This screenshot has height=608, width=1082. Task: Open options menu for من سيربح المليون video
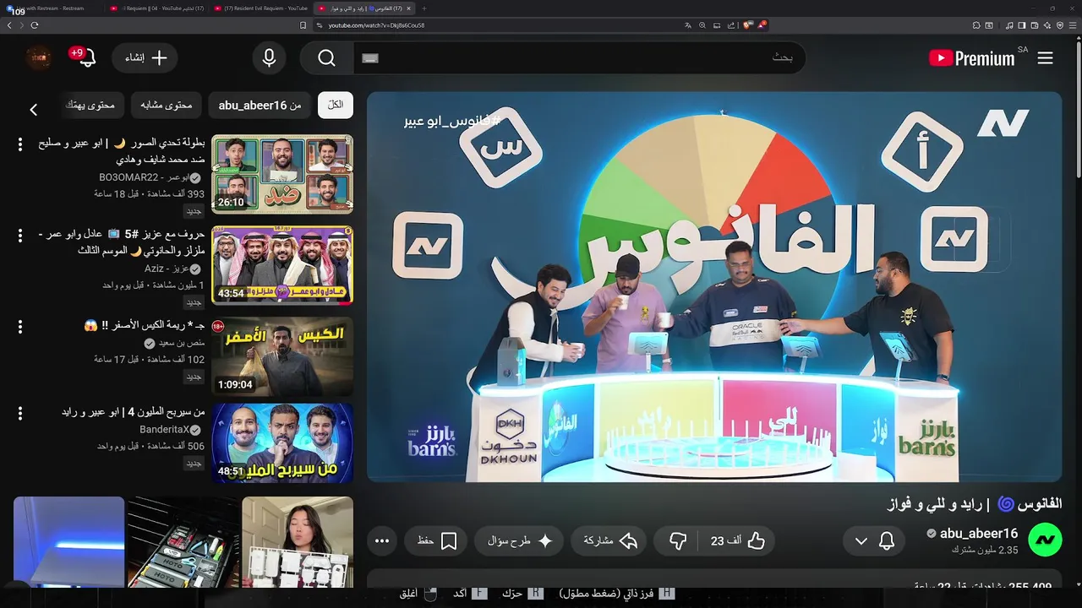(20, 413)
